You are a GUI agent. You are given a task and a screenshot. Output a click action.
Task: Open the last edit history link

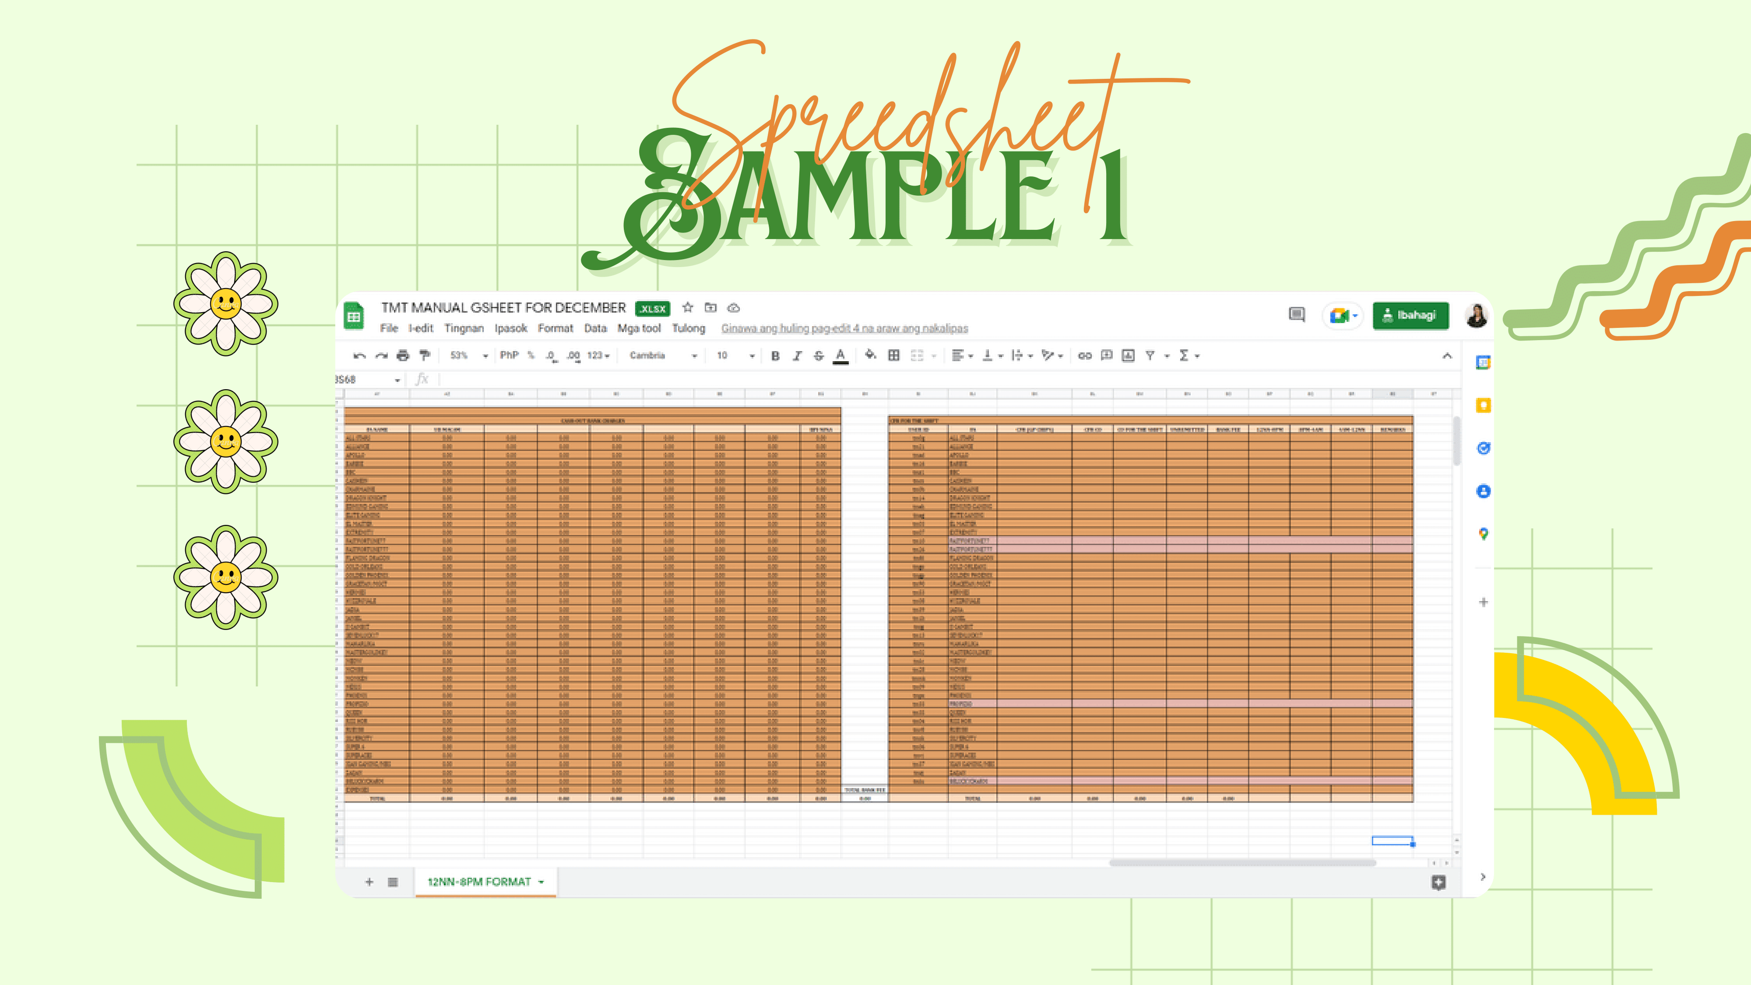[x=844, y=328]
